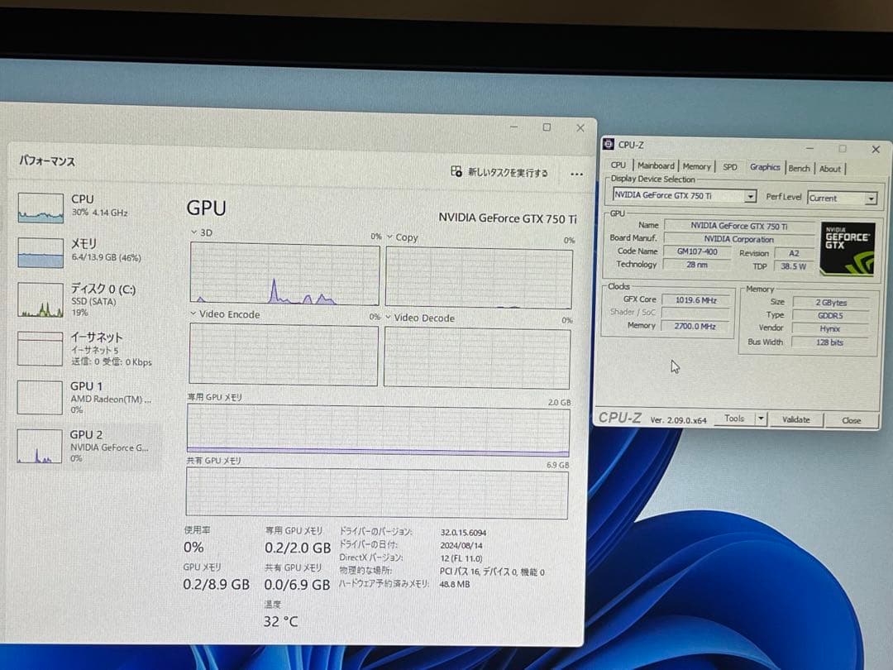
Task: Switch to Mainboard tab in CPU-Z
Action: pos(656,165)
